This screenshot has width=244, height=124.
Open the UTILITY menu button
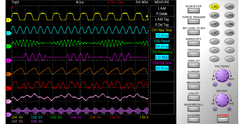click(x=194, y=98)
